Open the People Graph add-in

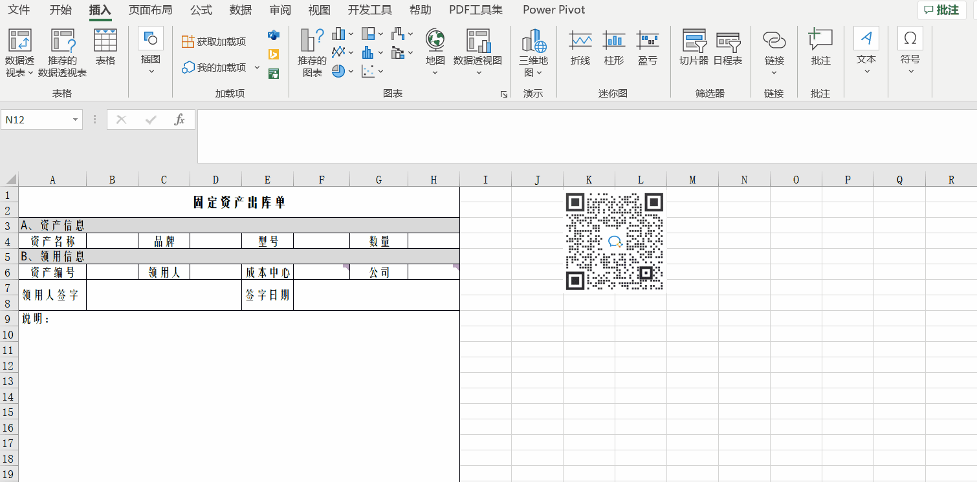coord(273,73)
